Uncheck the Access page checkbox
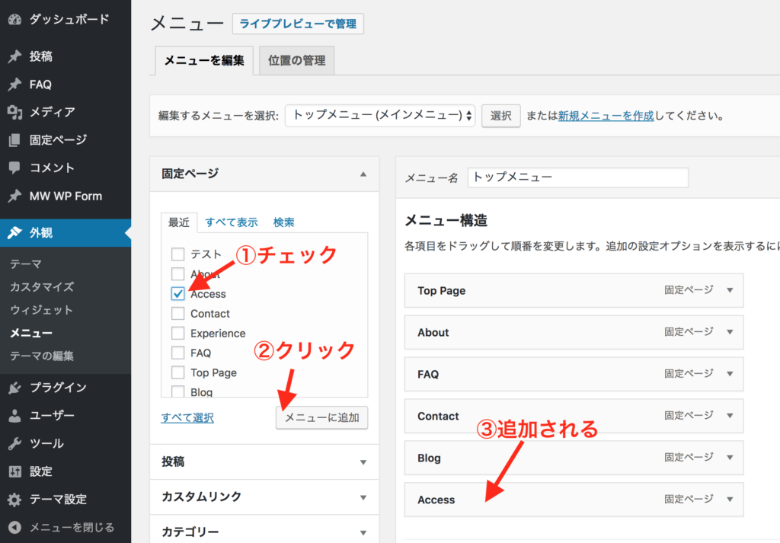 (x=178, y=294)
